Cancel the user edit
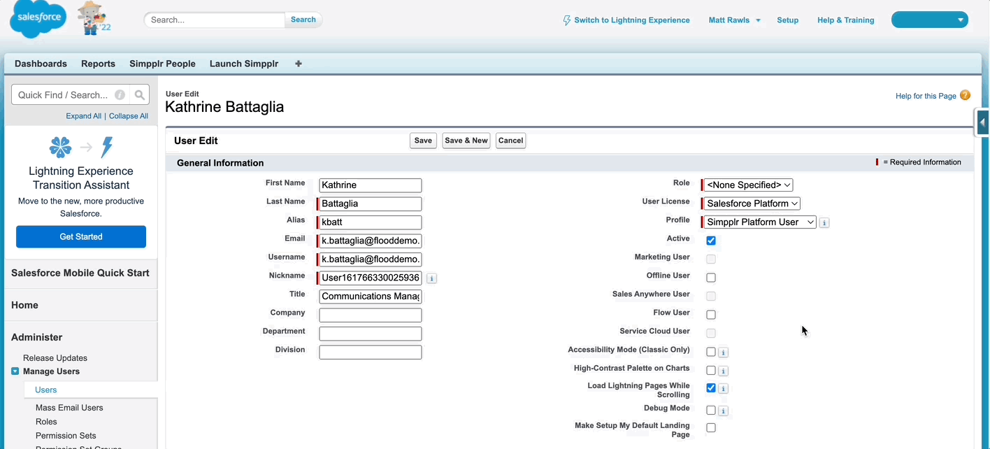The height and width of the screenshot is (449, 990). pos(510,141)
